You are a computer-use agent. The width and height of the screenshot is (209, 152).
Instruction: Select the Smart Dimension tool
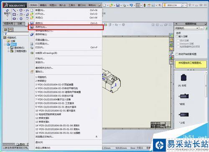click(7, 13)
